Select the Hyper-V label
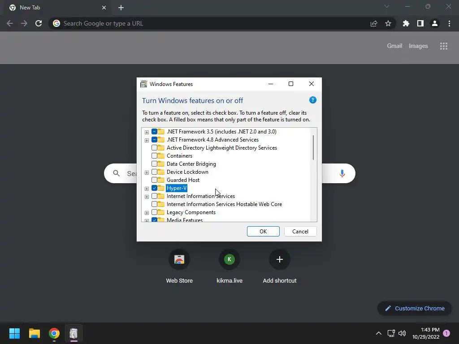 click(177, 188)
